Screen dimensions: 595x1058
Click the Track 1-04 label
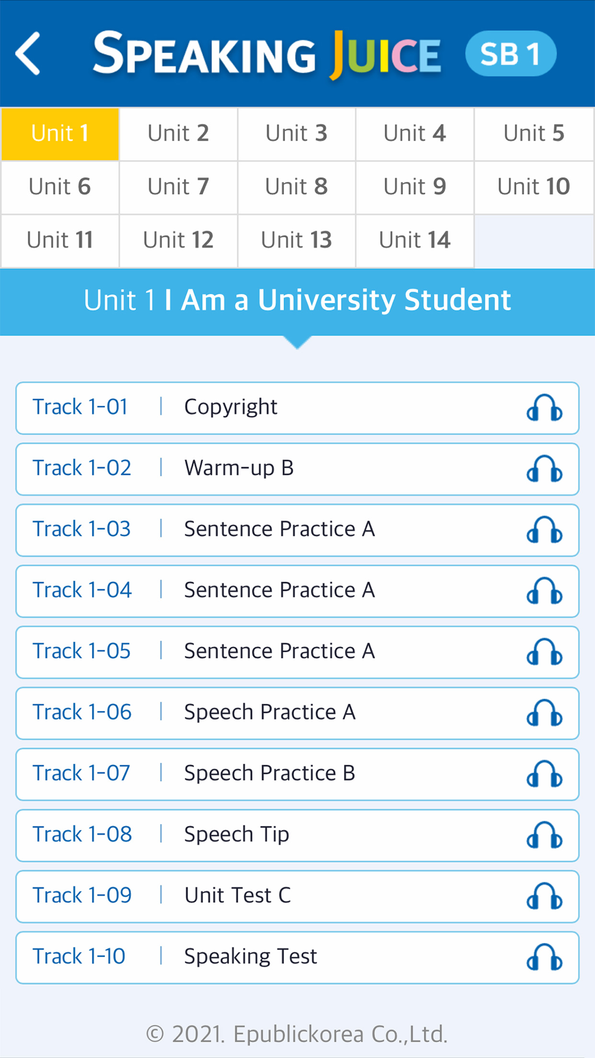(x=82, y=590)
